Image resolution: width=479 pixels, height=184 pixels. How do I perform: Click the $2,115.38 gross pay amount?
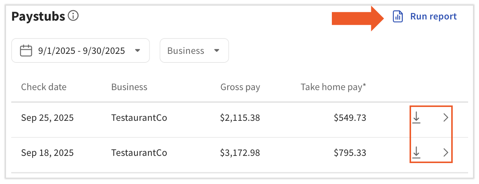[x=240, y=118]
